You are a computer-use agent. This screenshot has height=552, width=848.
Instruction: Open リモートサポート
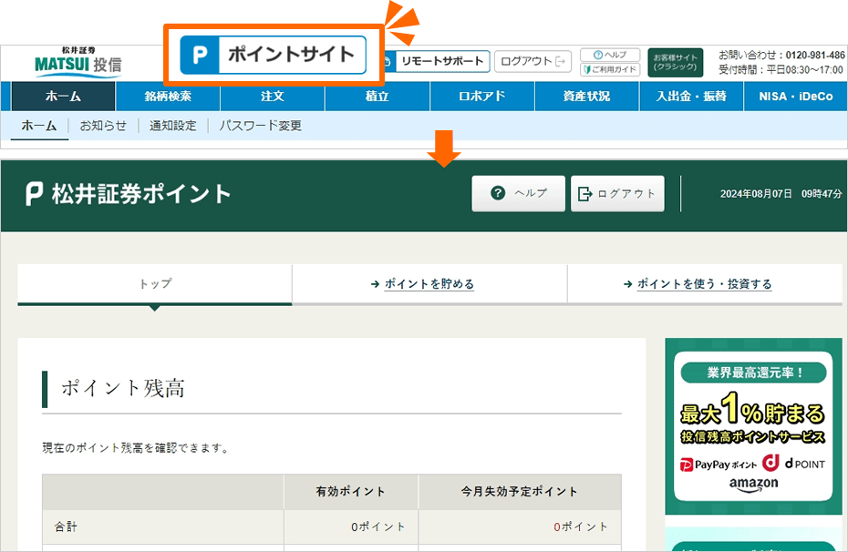click(436, 62)
